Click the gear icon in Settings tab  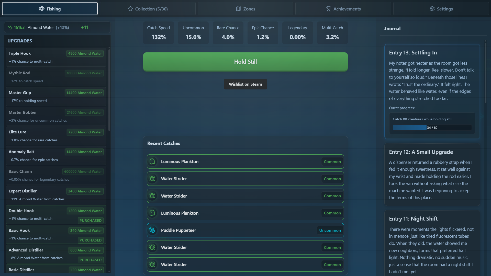coord(432,9)
